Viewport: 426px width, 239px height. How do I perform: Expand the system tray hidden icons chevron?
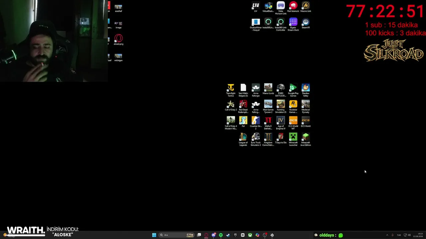click(387, 235)
